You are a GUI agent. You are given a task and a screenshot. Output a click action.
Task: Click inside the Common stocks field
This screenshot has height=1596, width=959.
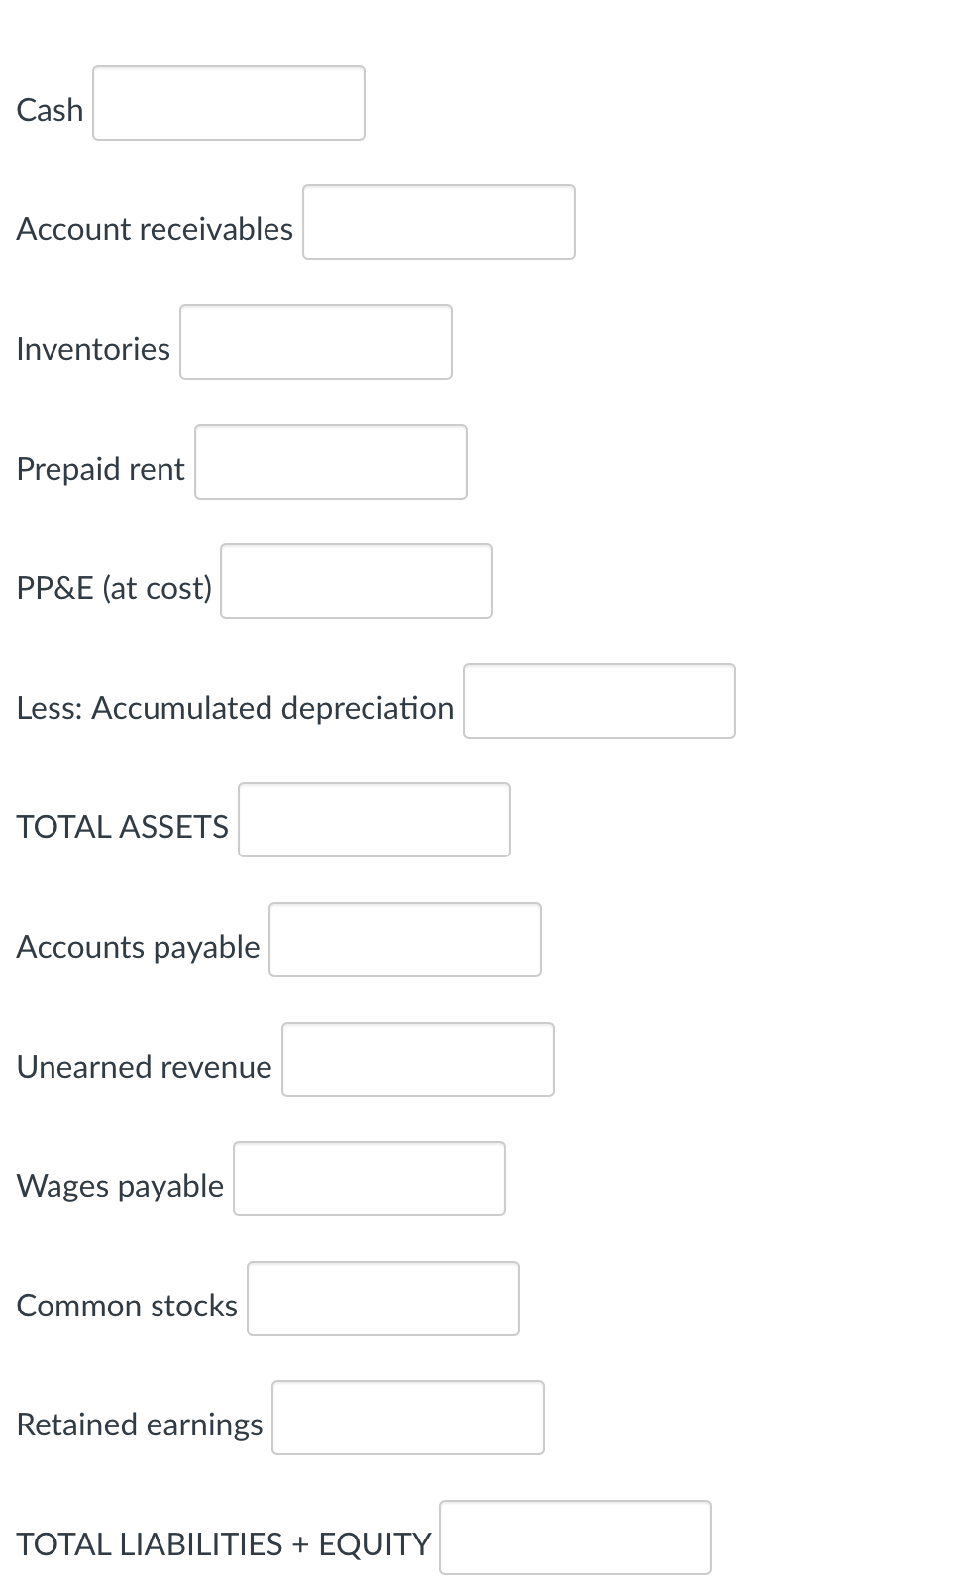(382, 1299)
